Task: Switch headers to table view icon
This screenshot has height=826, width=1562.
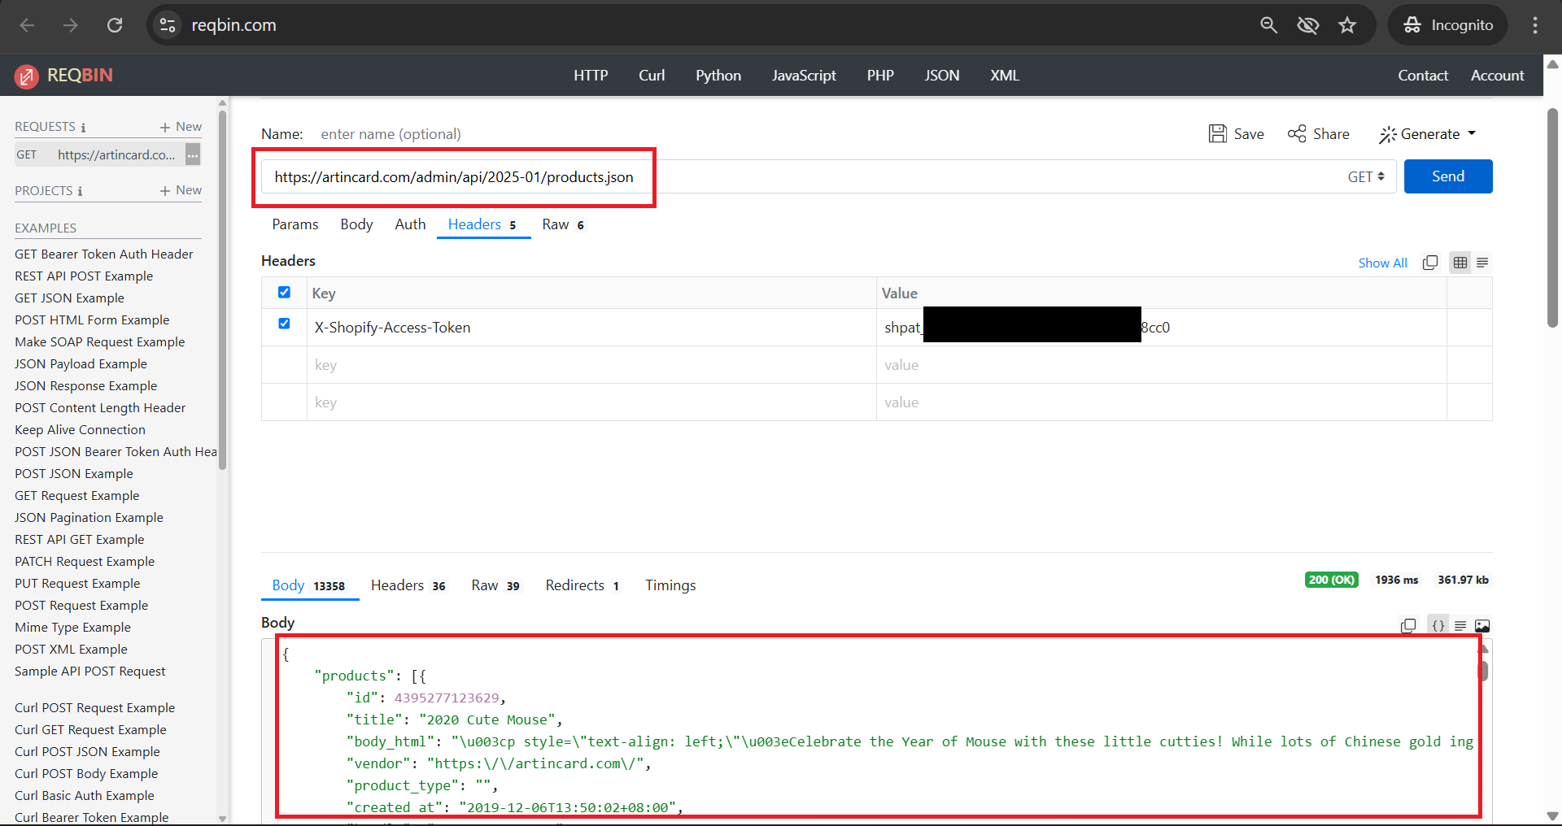Action: coord(1460,263)
